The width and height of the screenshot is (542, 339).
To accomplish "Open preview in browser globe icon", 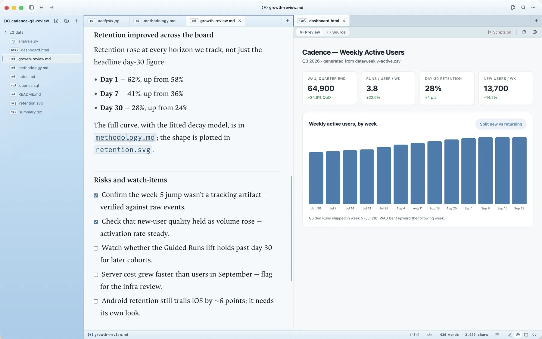I will pyautogui.click(x=535, y=32).
